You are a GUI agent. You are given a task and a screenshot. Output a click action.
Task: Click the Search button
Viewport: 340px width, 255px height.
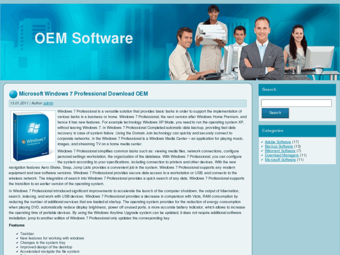click(275, 113)
